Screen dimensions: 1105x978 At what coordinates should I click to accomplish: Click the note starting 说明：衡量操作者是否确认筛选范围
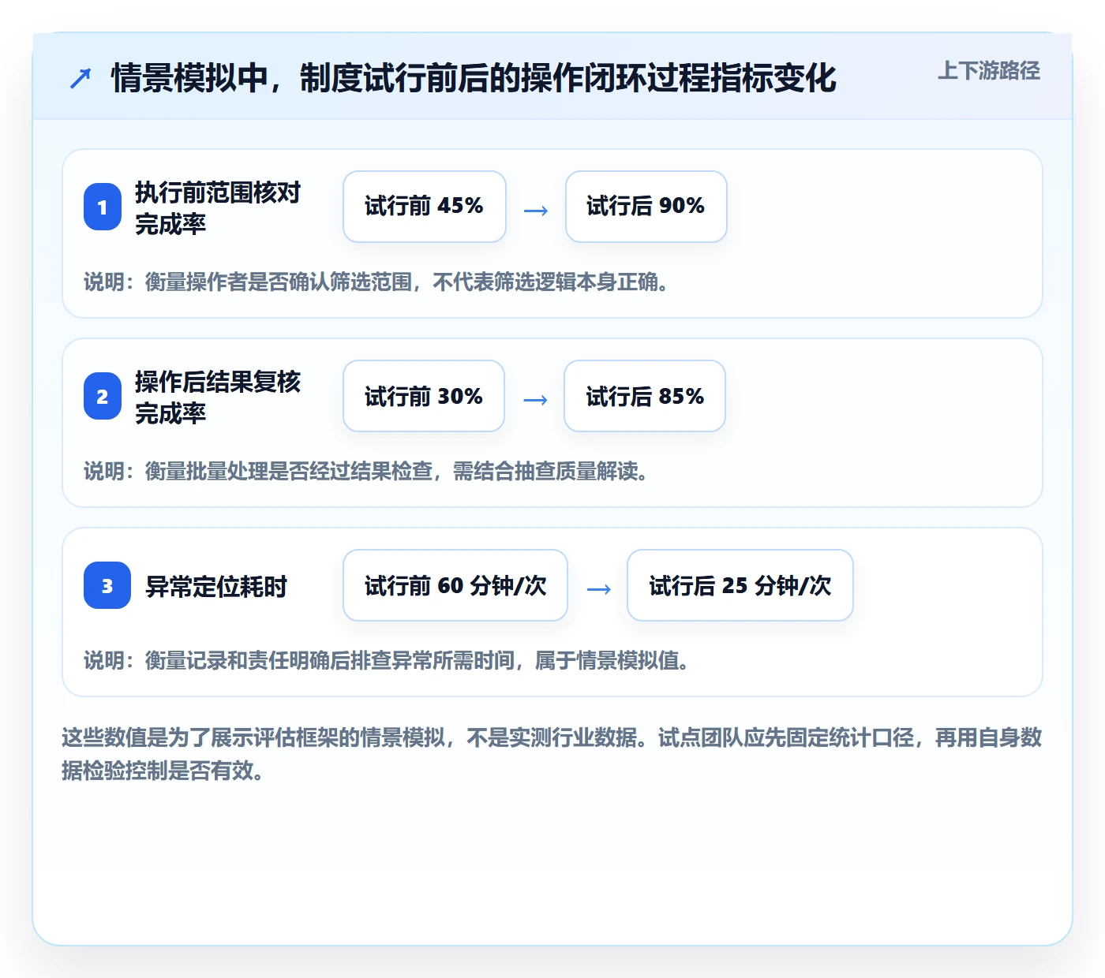tap(376, 282)
